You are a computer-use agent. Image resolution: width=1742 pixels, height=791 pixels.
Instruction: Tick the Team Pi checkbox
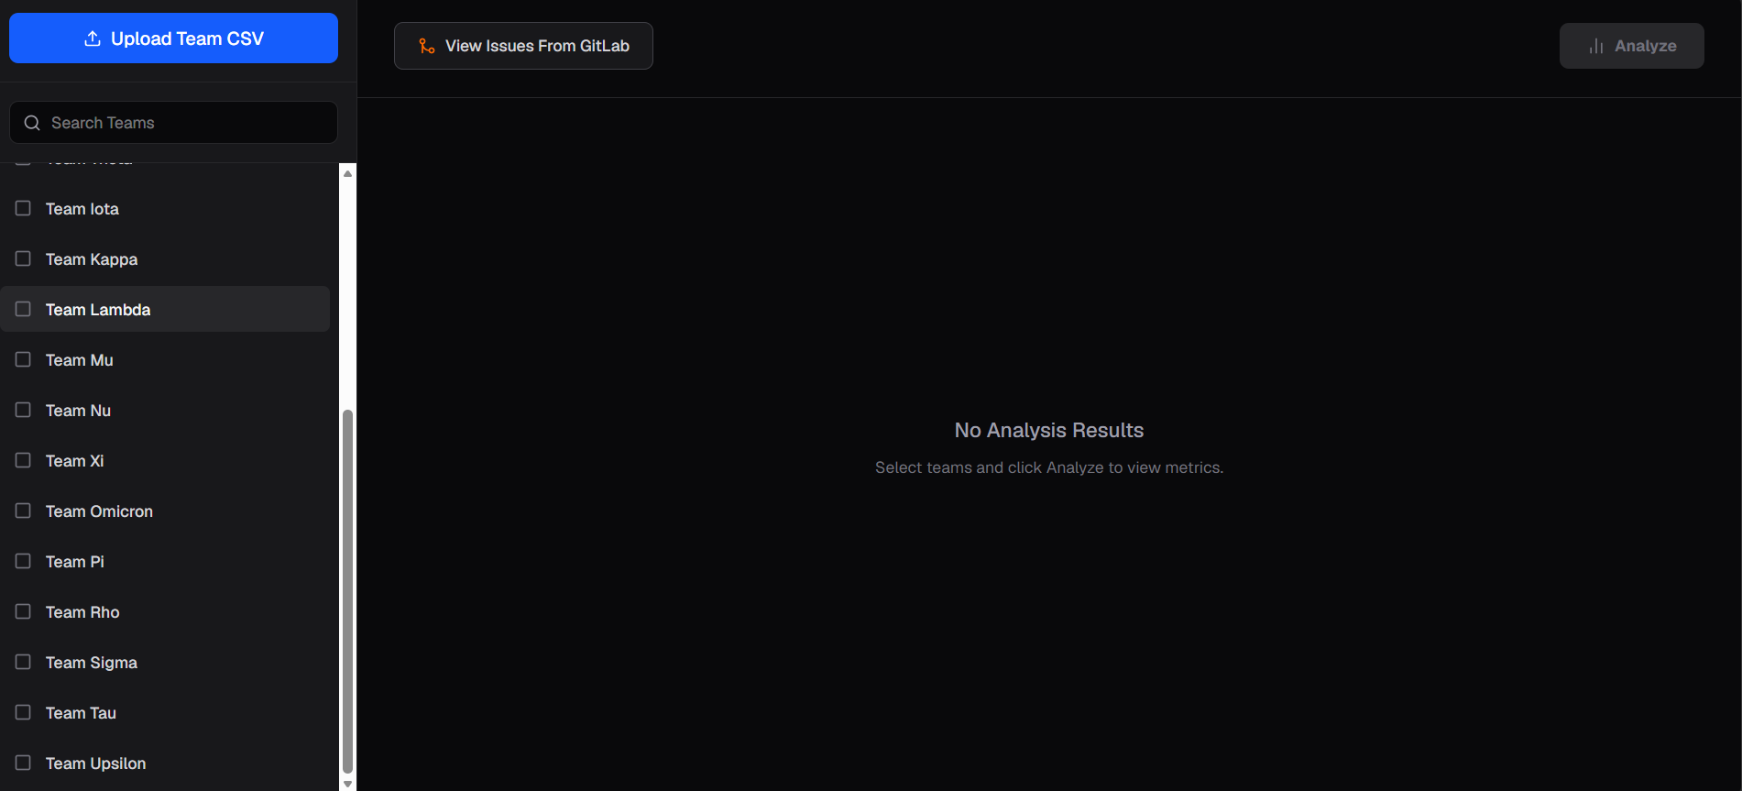tap(23, 561)
